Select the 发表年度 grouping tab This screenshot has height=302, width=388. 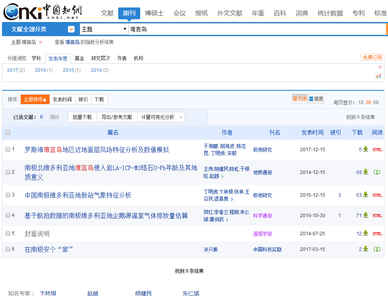[58, 58]
